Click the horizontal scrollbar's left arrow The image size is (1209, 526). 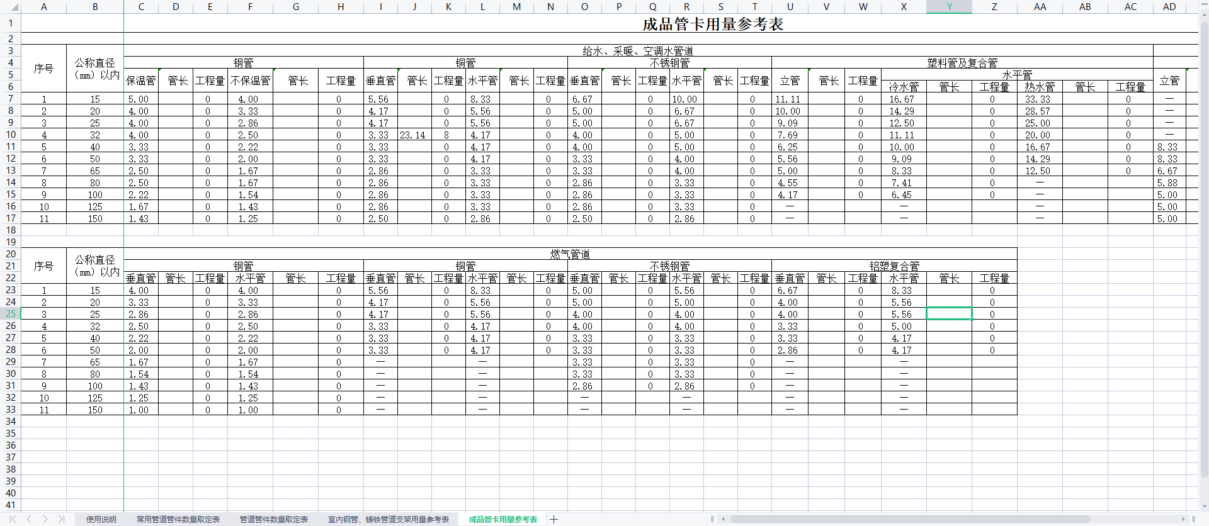point(724,519)
